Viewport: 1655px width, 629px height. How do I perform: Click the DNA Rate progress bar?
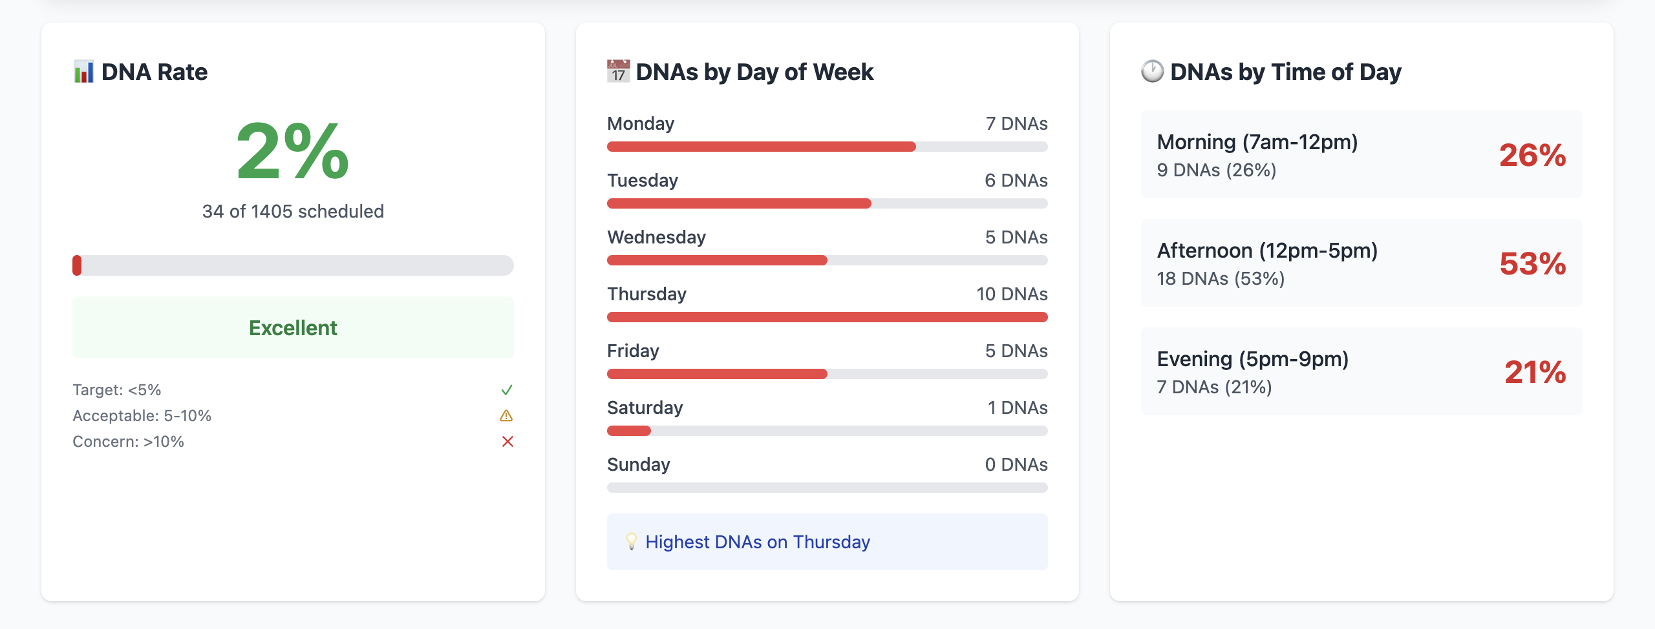coord(293,265)
